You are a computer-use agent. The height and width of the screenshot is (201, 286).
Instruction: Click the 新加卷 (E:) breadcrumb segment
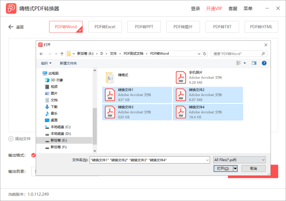(x=85, y=54)
